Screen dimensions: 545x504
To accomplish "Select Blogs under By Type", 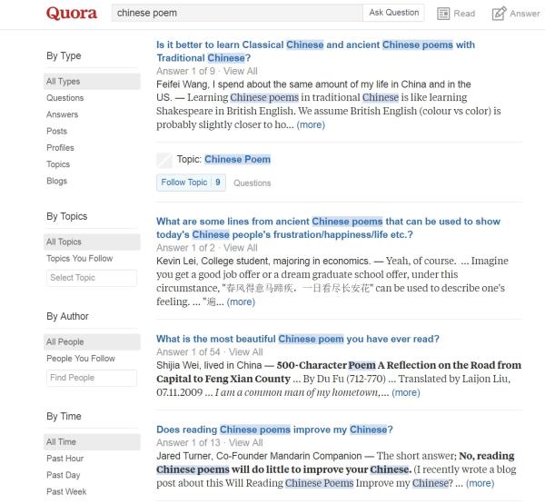I will click(x=56, y=181).
